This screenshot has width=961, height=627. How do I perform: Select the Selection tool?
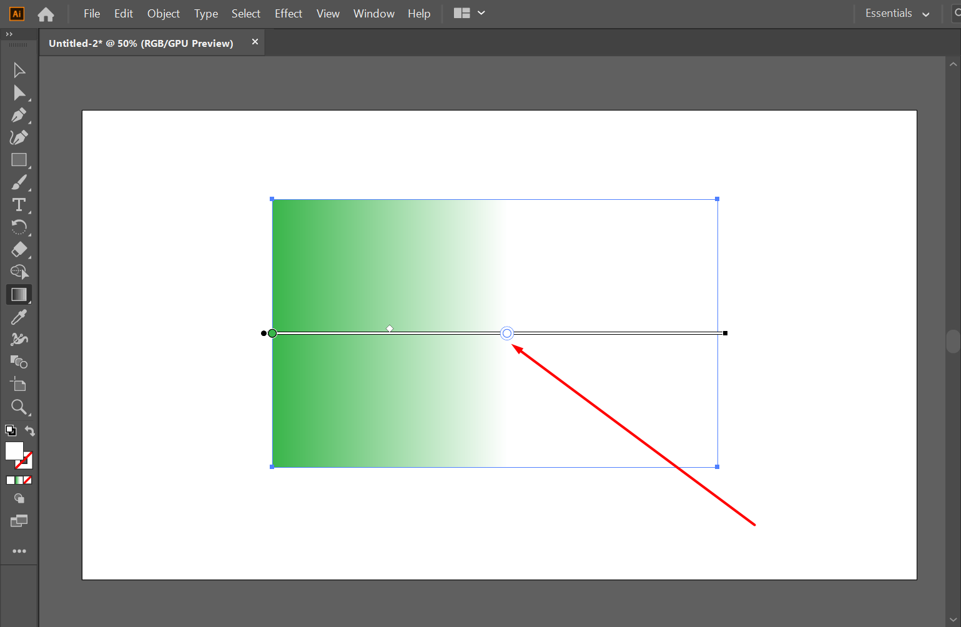click(19, 70)
